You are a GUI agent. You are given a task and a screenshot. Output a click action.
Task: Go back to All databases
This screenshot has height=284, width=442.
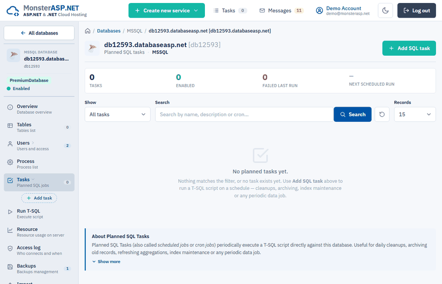[39, 33]
